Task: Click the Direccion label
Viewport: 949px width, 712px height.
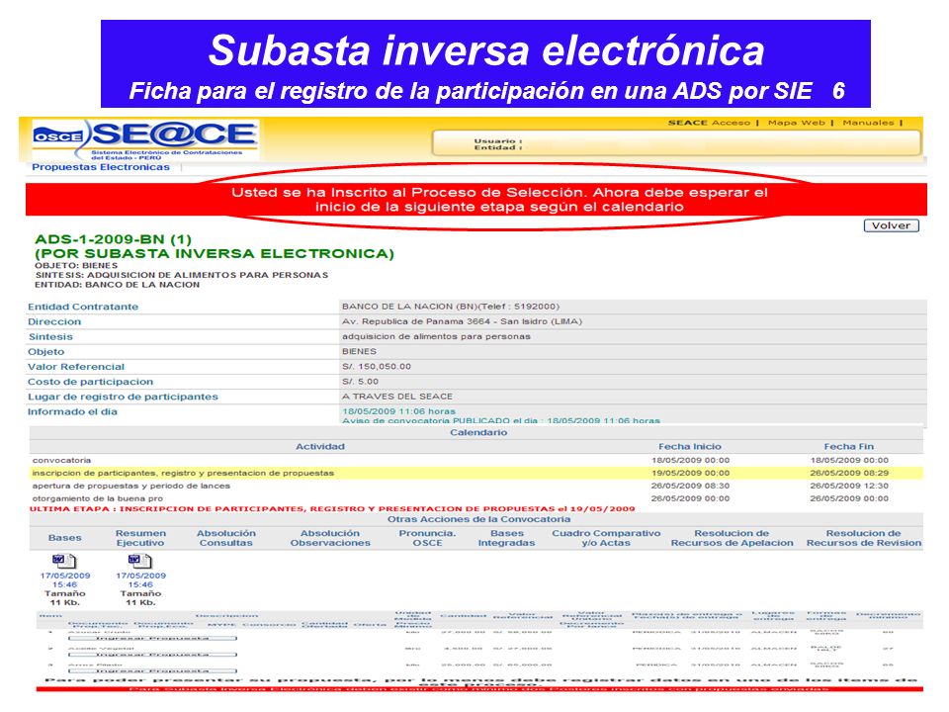Action: coord(53,322)
